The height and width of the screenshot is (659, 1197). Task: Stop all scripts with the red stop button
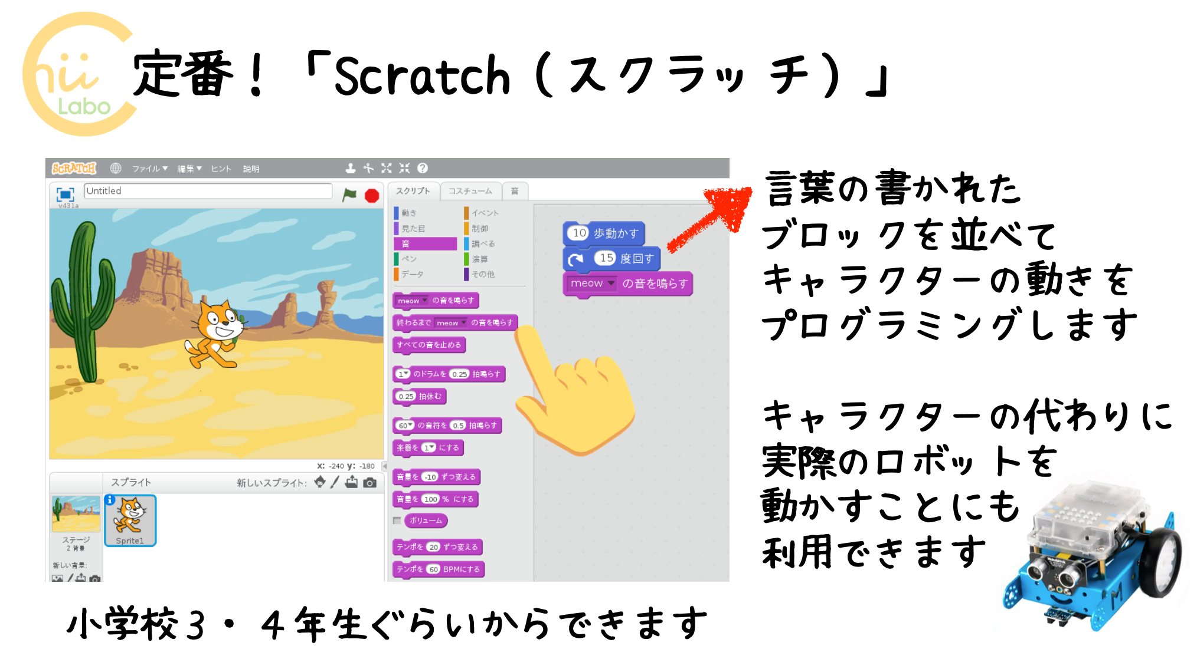click(x=371, y=193)
